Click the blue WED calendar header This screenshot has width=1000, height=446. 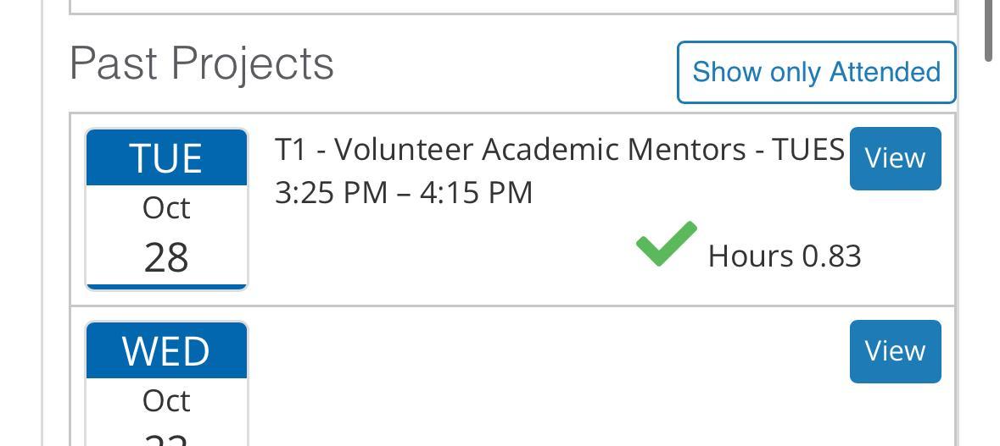pyautogui.click(x=166, y=351)
